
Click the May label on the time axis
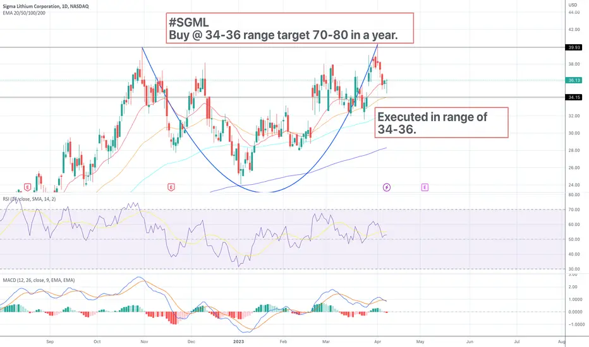tap(420, 342)
